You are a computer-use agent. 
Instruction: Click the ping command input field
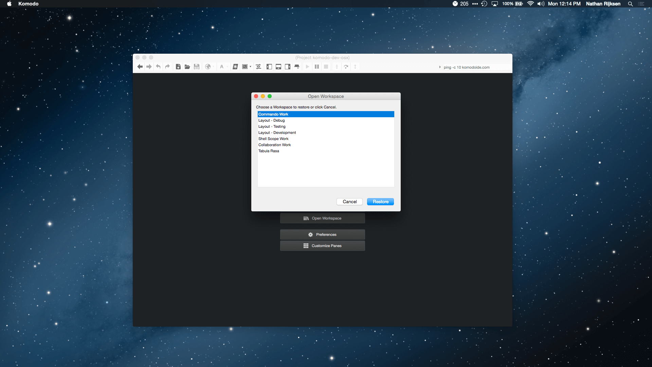[x=476, y=67]
